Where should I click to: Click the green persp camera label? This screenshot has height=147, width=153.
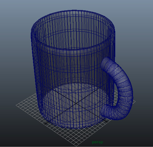click(x=98, y=142)
